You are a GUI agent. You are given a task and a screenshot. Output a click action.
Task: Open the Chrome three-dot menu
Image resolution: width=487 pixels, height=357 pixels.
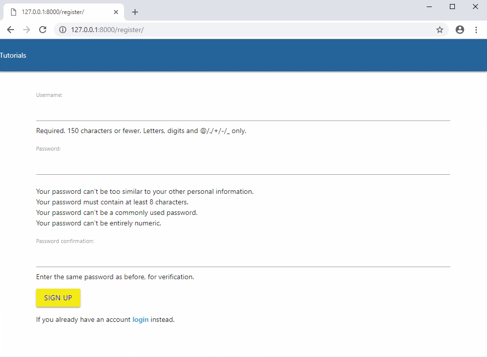tap(476, 30)
